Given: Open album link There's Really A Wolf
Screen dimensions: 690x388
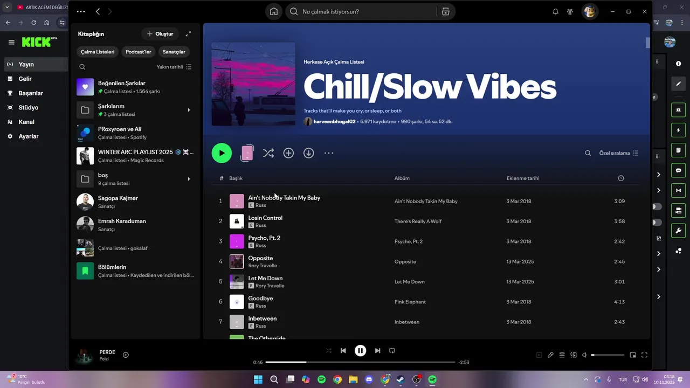Looking at the screenshot, I should tap(418, 221).
